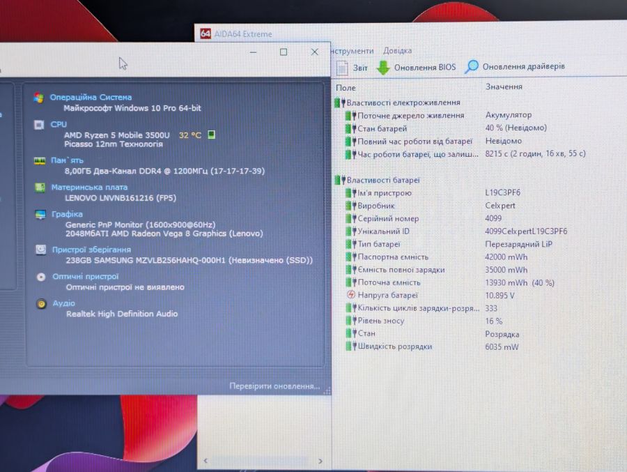Click the icon beside Ім'я пристрою
Screen dimensions: 627x472
pos(350,193)
